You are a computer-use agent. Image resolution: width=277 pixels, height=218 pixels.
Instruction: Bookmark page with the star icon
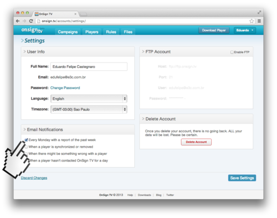[252, 21]
